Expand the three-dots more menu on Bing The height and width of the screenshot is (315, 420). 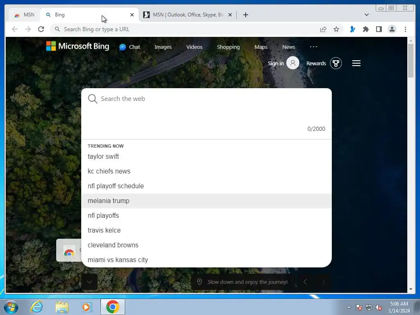313,47
